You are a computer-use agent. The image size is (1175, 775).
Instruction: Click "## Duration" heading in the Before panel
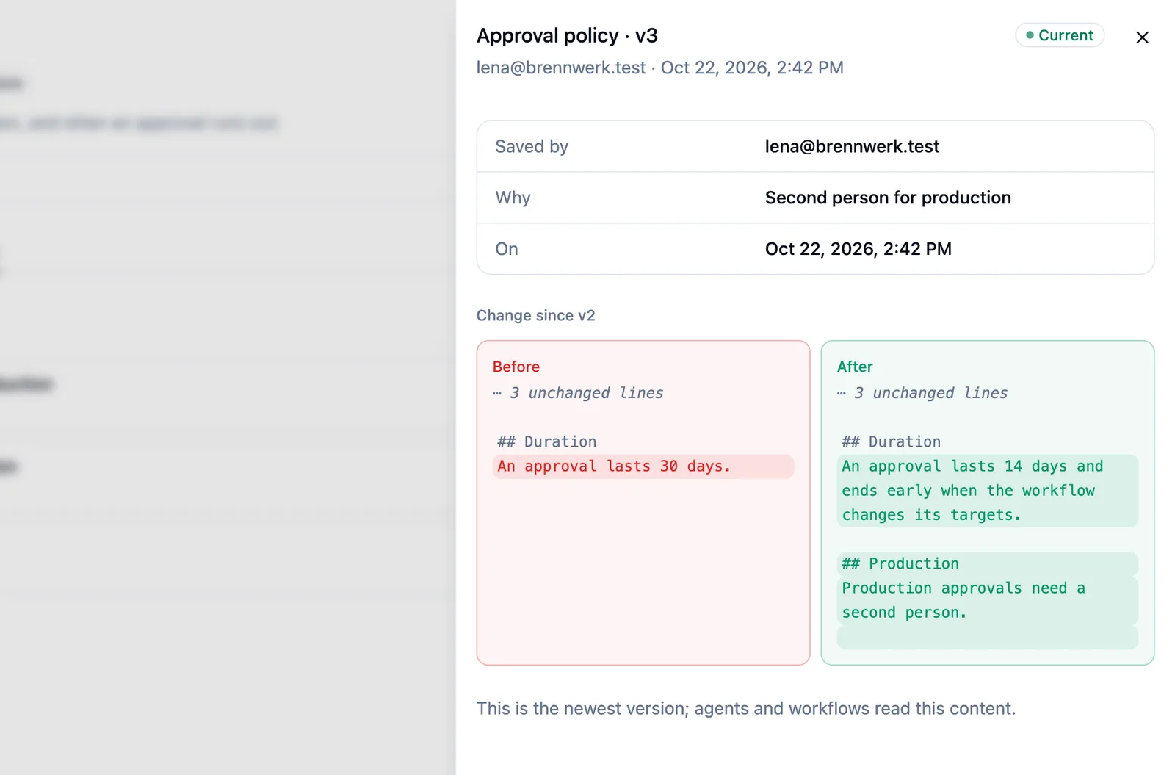pos(547,441)
